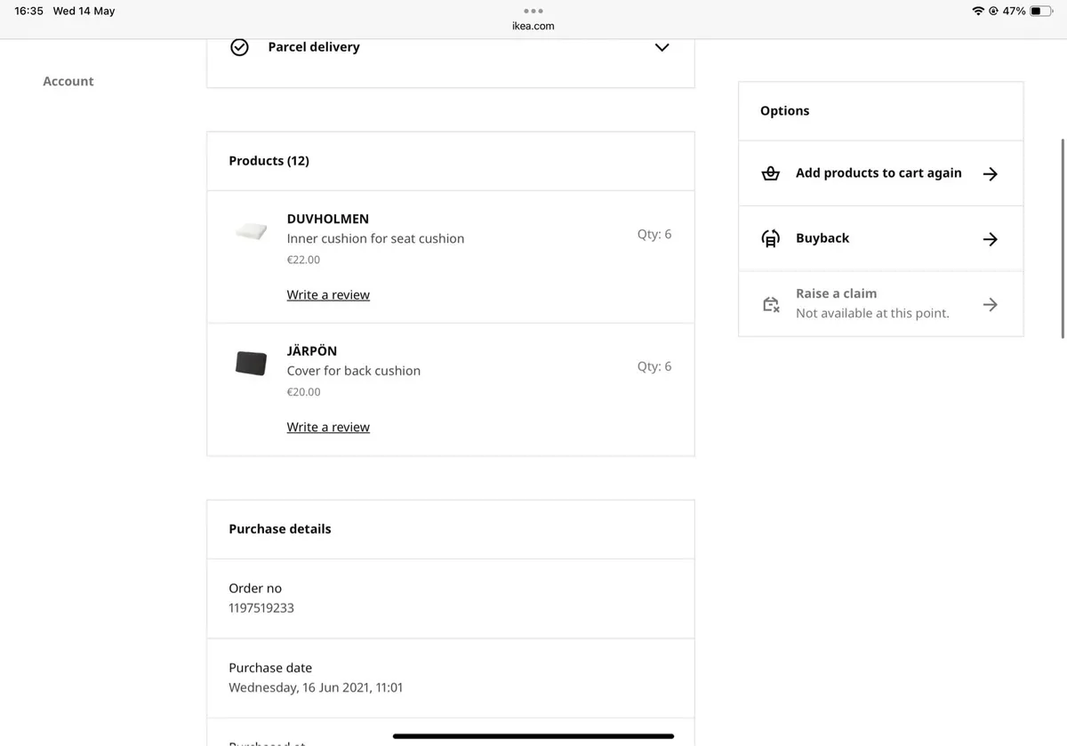1067x746 pixels.
Task: Click arrow next to Add products to cart again
Action: (x=991, y=174)
